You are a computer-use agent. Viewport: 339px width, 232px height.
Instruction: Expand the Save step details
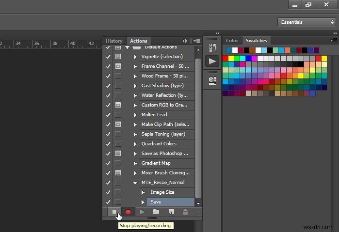coord(143,202)
